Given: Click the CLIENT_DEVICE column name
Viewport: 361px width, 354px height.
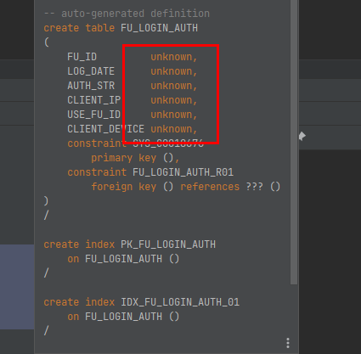Looking at the screenshot, I should coord(105,129).
